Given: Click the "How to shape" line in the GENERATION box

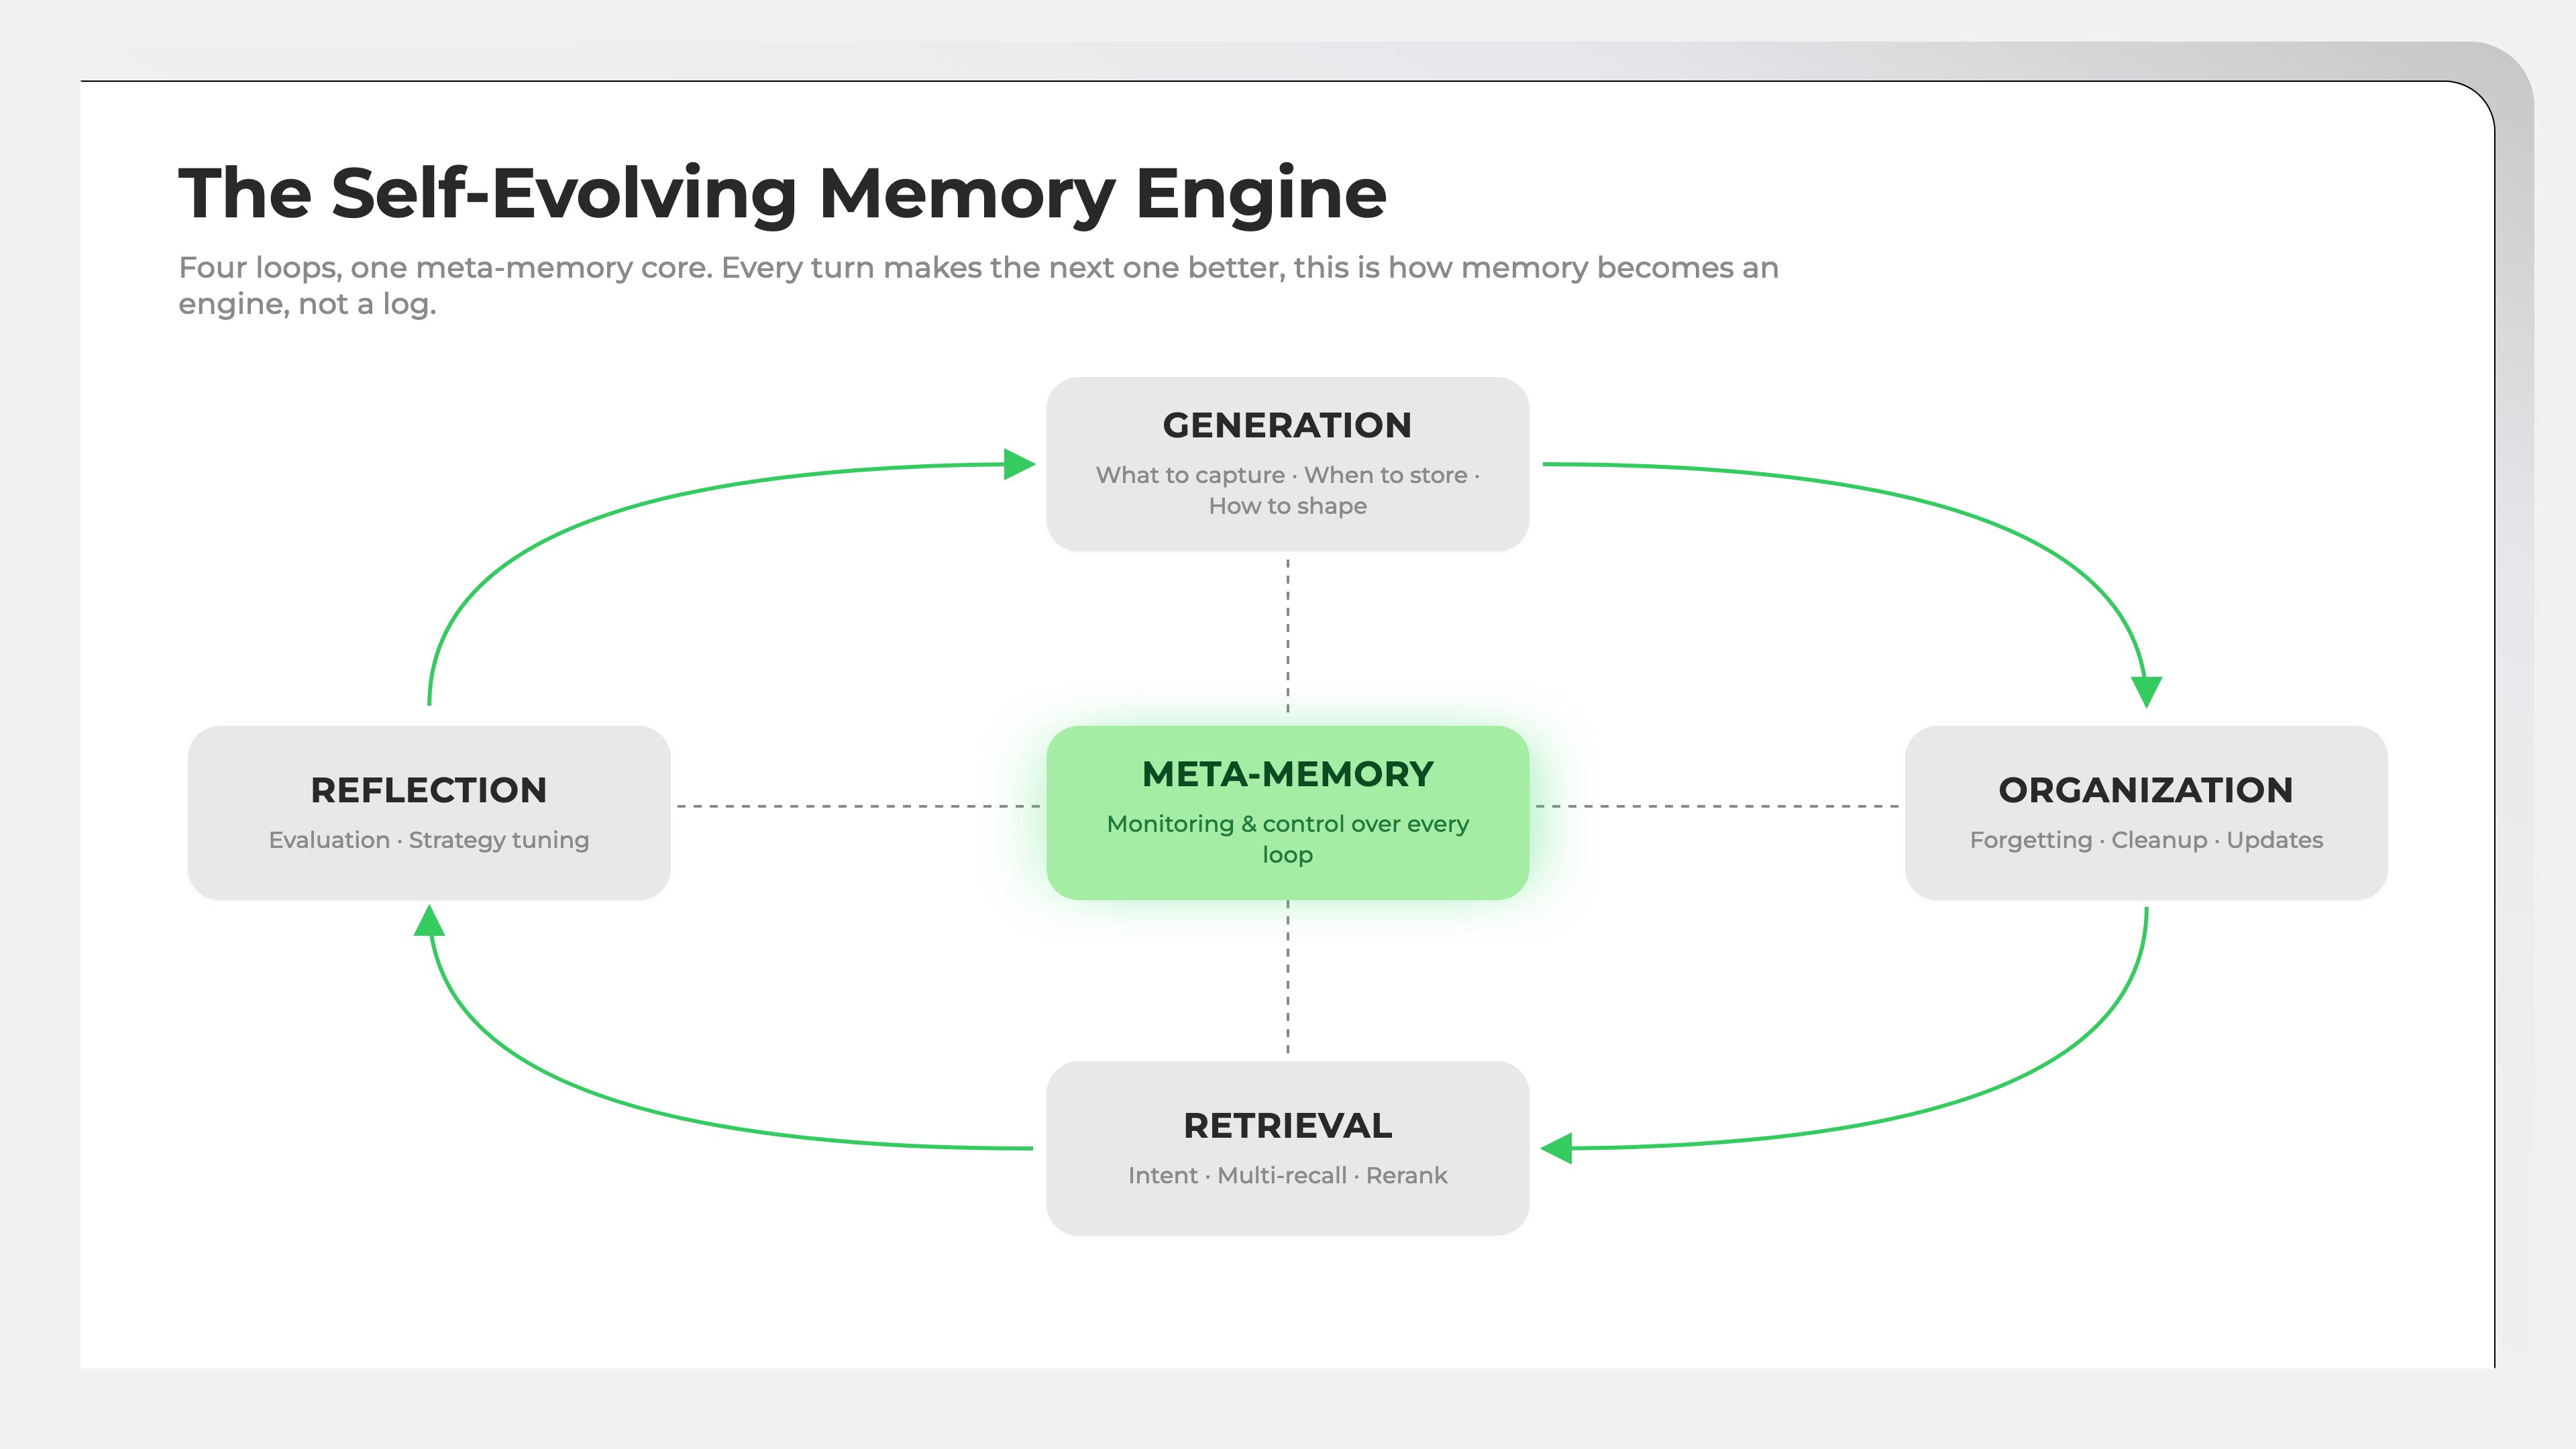Looking at the screenshot, I should [x=1287, y=506].
